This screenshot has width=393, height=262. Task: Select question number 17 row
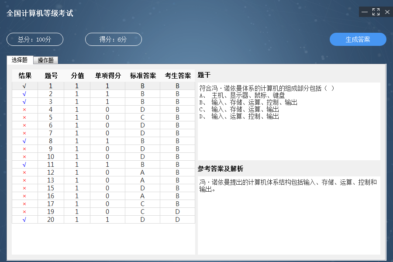coord(103,204)
